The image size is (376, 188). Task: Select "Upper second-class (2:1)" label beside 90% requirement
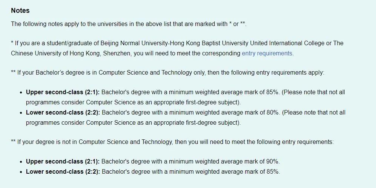pos(63,161)
